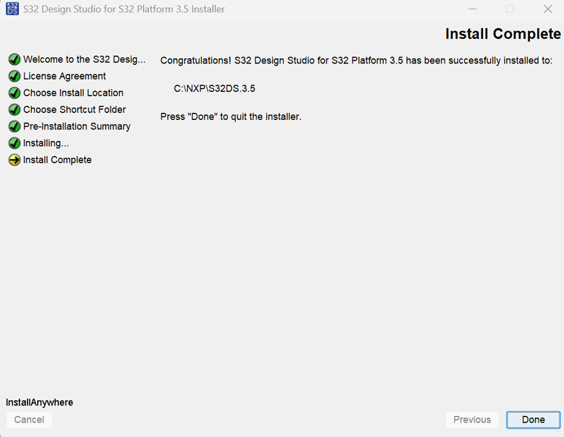Click the S32DS app icon in title bar
This screenshot has height=437, width=564.
point(13,8)
